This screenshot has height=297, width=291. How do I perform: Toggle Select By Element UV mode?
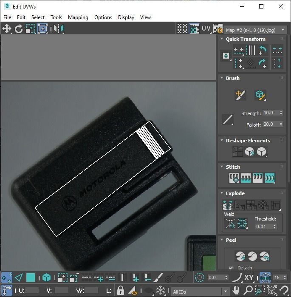(x=46, y=278)
